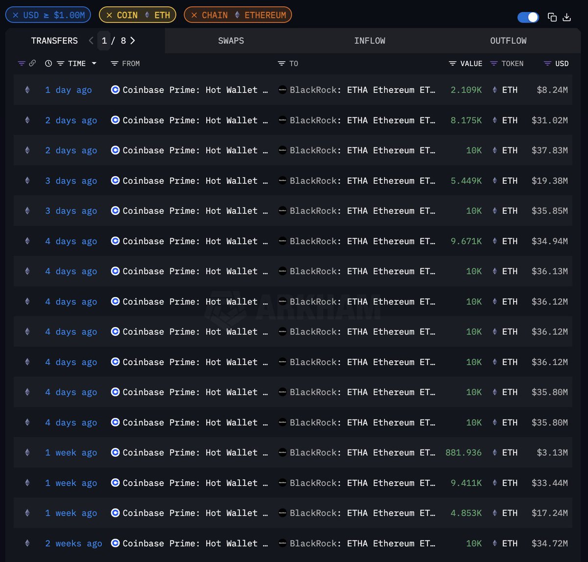Click Coinbase logo in the $3.13M row
This screenshot has width=588, height=562.
coord(115,453)
